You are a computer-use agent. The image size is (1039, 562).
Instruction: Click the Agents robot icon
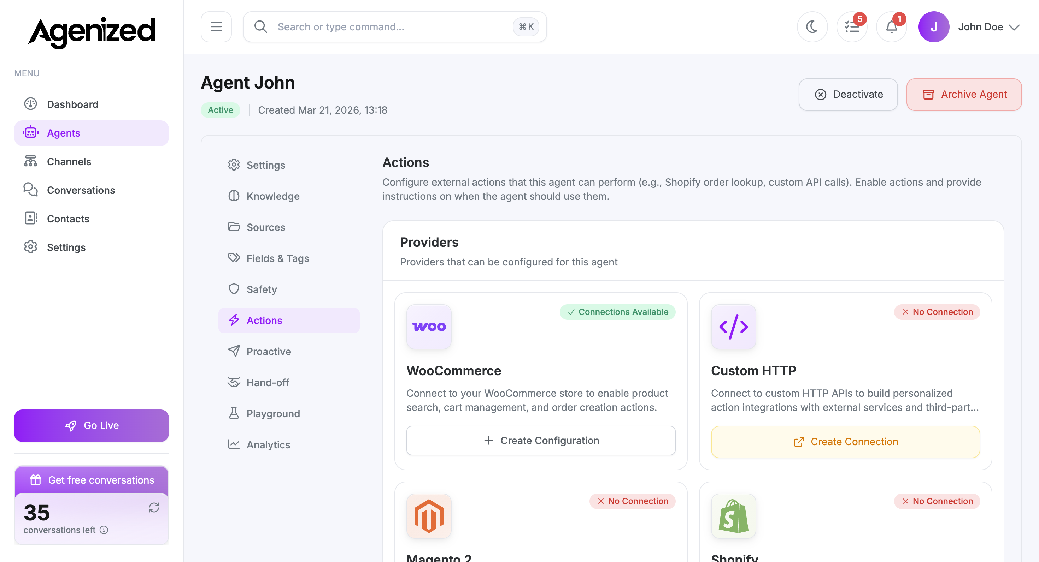pos(31,132)
